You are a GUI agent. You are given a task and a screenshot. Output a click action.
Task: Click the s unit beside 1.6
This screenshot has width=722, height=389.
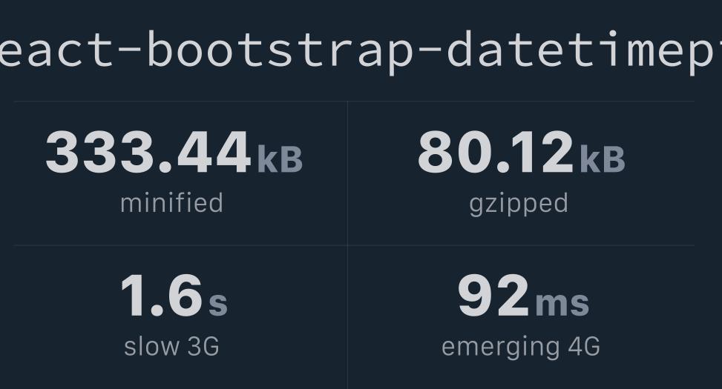pyautogui.click(x=218, y=304)
